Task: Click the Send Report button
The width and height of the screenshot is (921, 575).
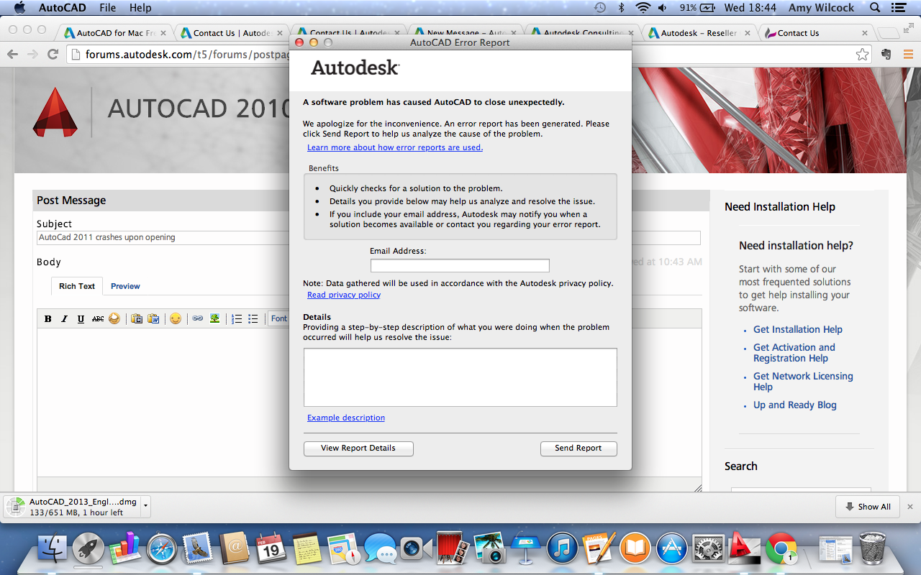Action: point(579,448)
